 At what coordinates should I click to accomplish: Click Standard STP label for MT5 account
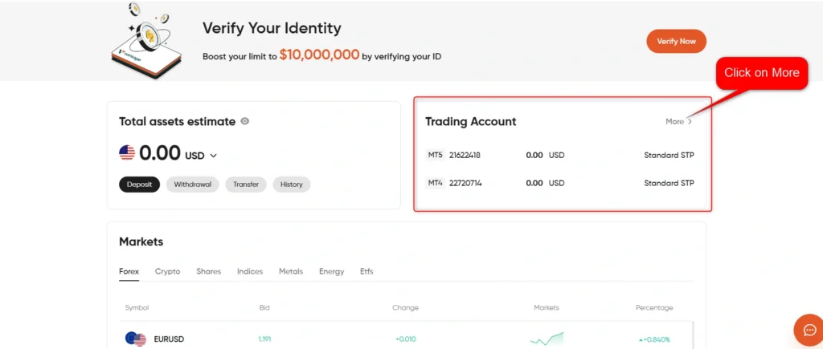tap(669, 155)
